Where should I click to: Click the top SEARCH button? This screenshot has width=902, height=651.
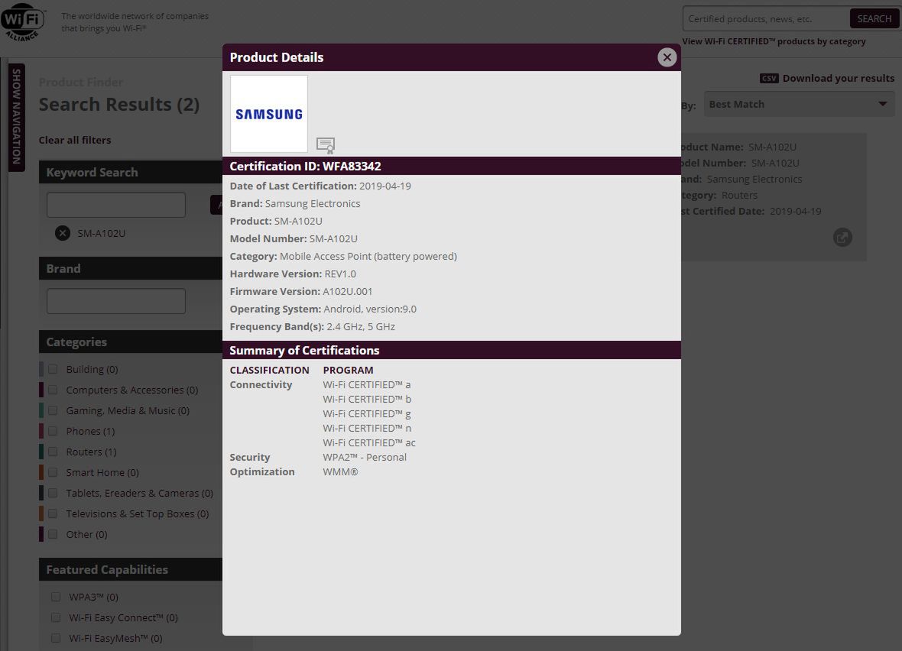click(874, 18)
